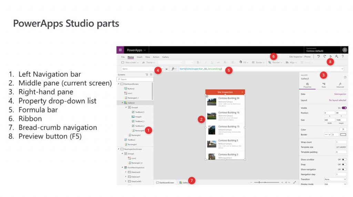
Task: Click the gallery edit pencil icon
Action: pos(207,96)
